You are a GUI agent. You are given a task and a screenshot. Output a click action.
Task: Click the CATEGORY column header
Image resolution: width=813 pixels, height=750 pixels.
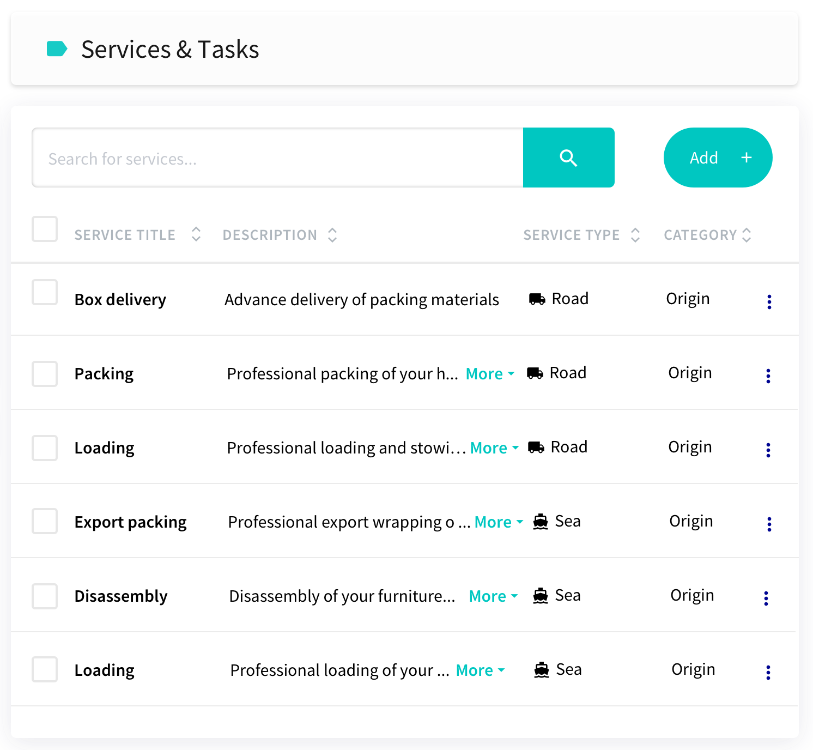[x=700, y=235]
